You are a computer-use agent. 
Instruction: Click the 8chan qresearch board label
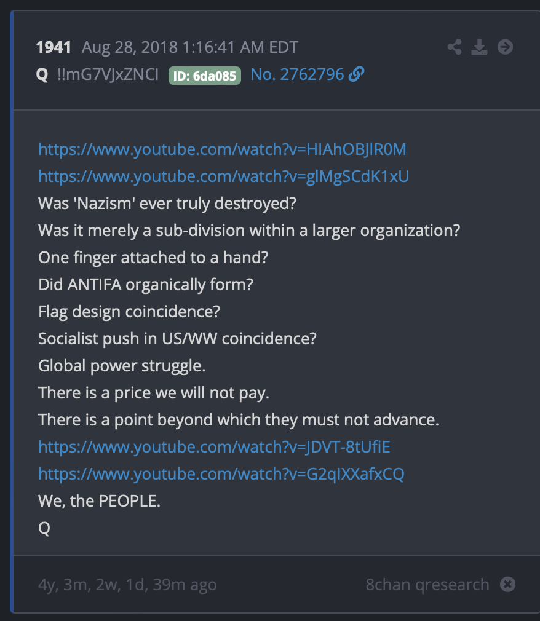[427, 585]
